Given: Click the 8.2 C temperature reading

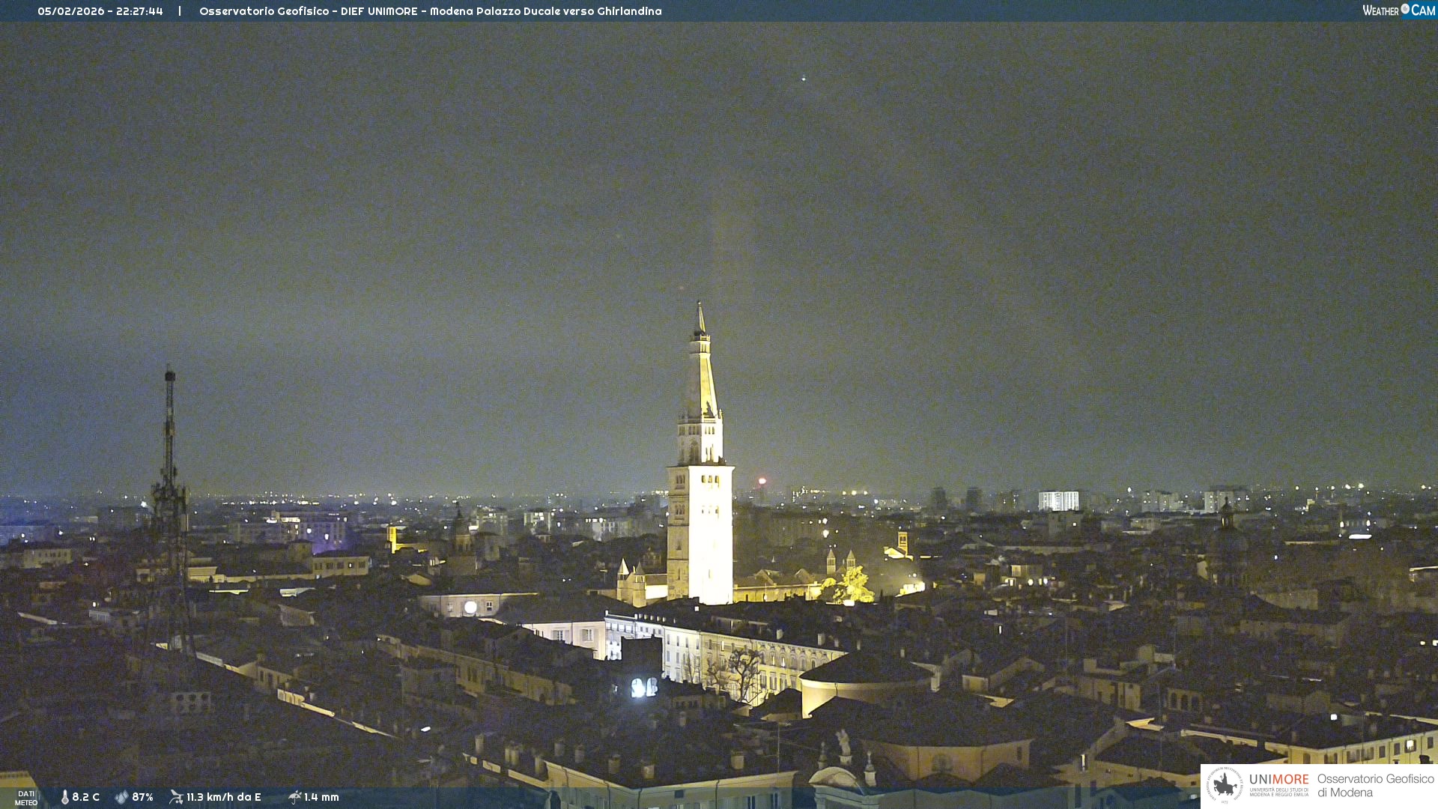Looking at the screenshot, I should 86,797.
